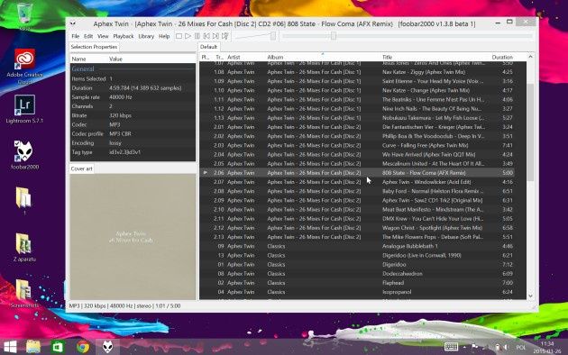568x355 pixels.
Task: Click the volume slider handle
Action: [273, 36]
